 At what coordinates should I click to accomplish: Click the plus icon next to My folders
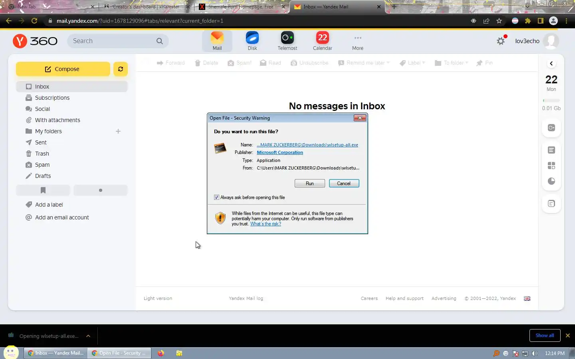click(x=118, y=131)
